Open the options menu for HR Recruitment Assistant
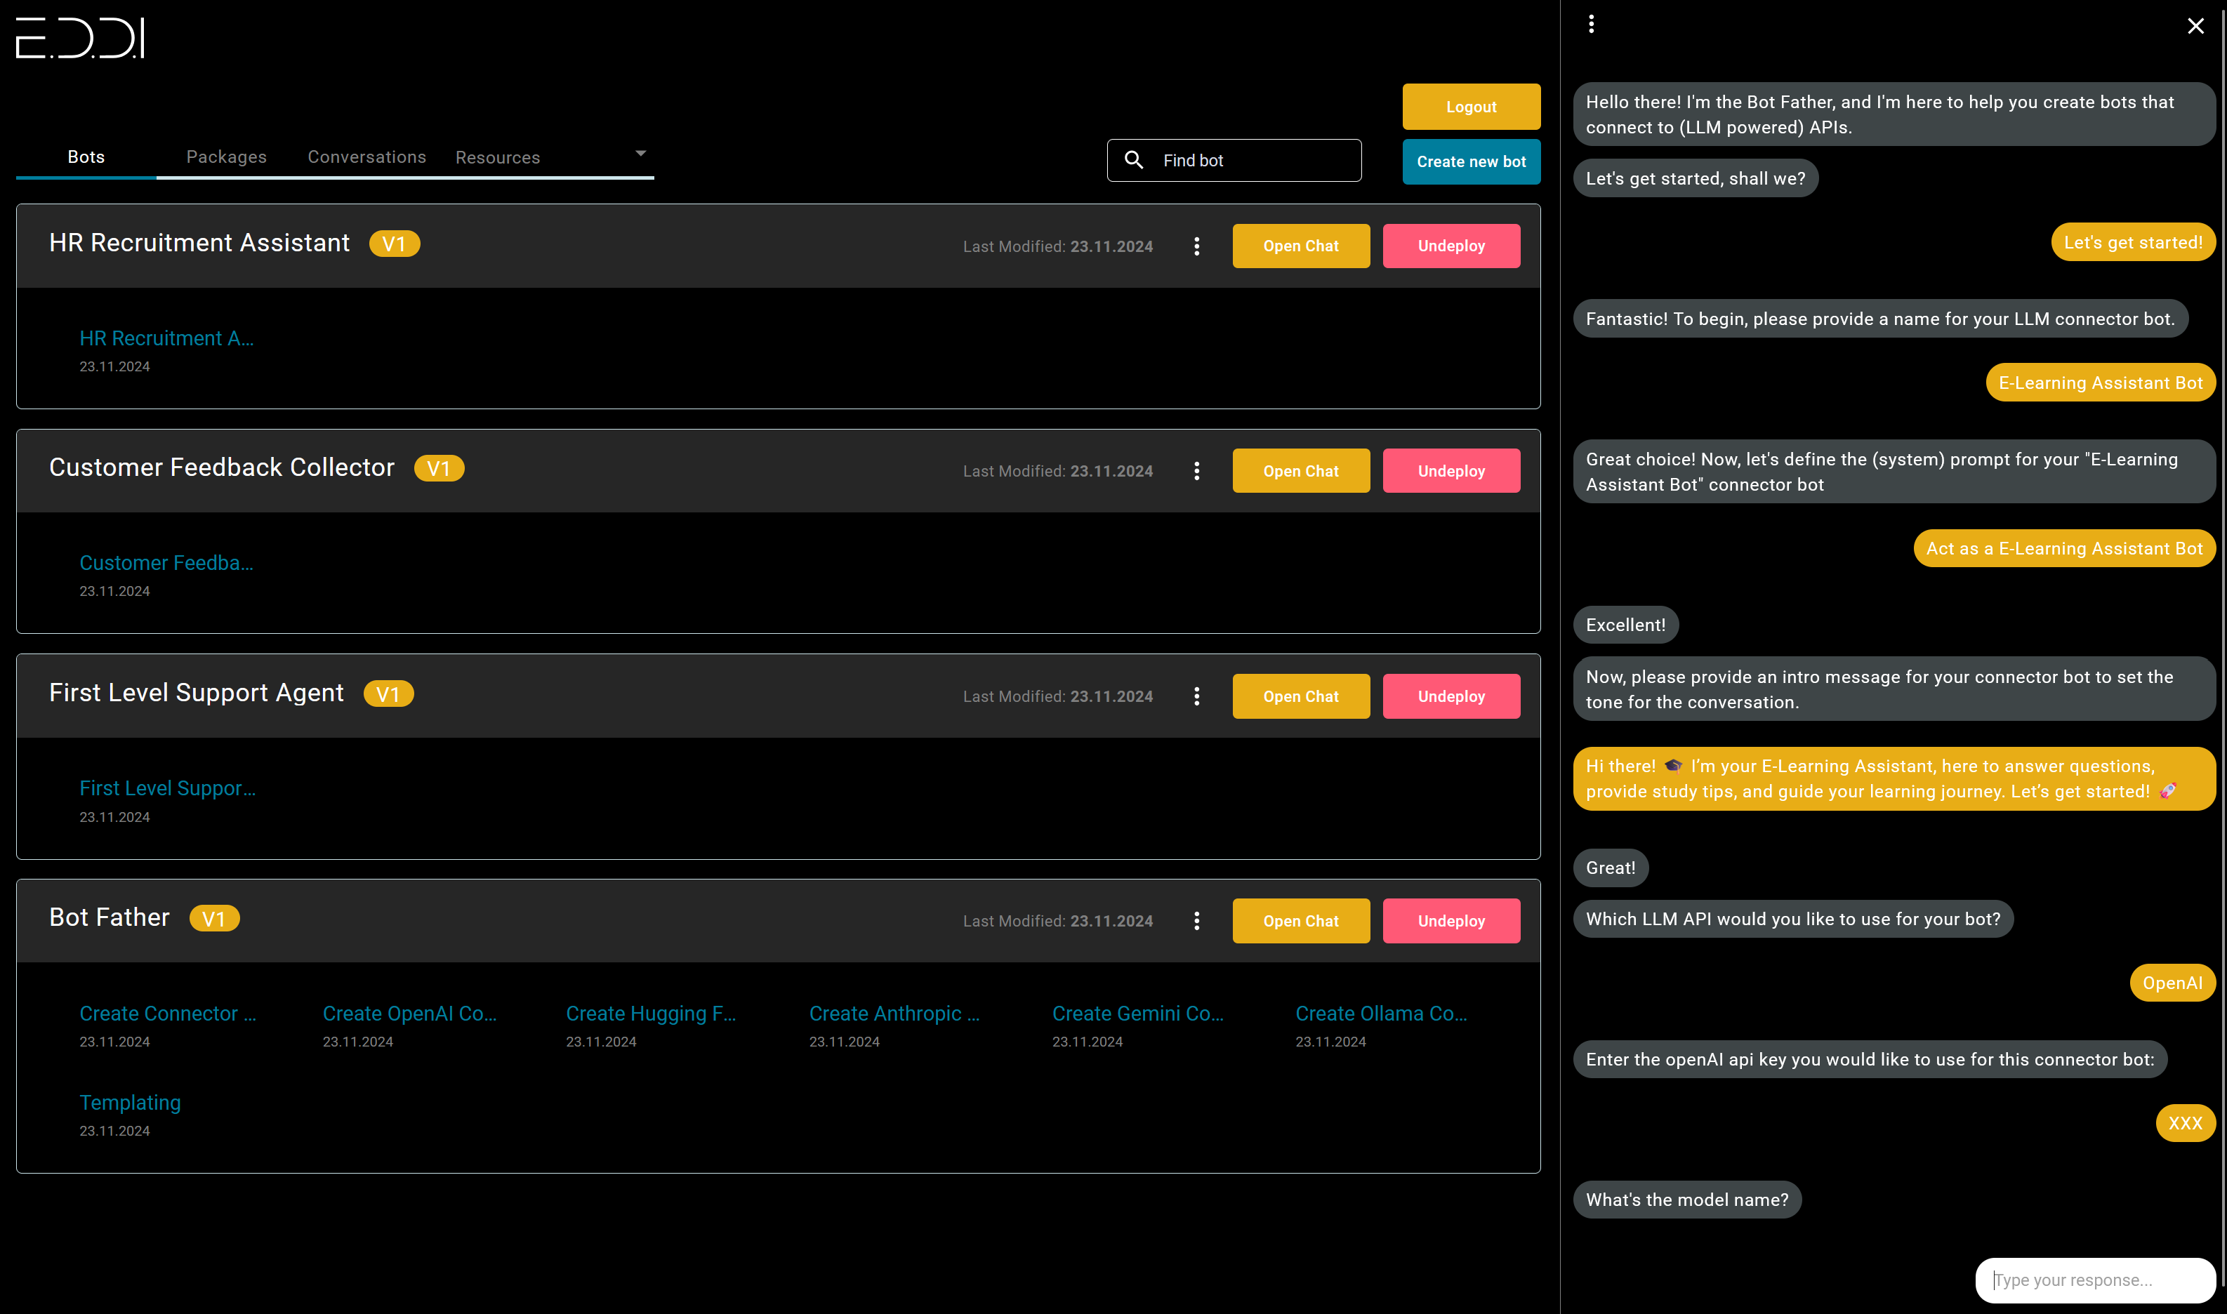Image resolution: width=2227 pixels, height=1314 pixels. (1197, 245)
